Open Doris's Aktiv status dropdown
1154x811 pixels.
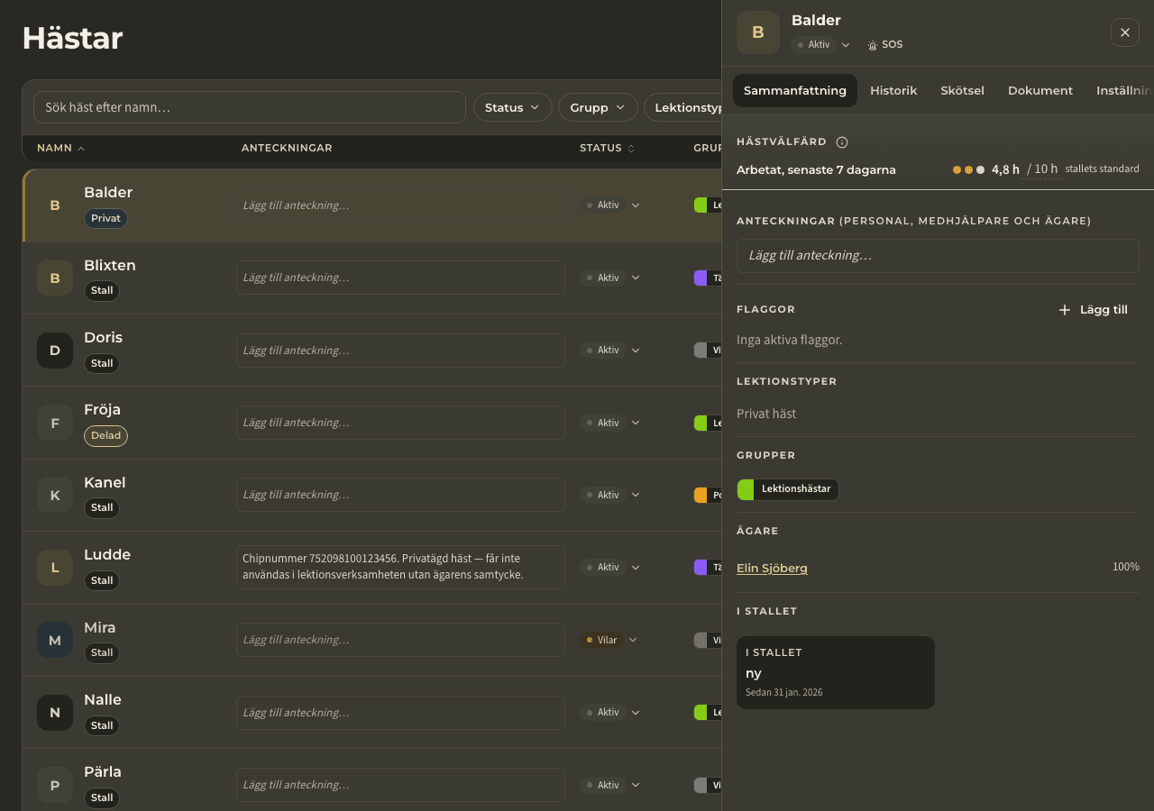click(610, 350)
